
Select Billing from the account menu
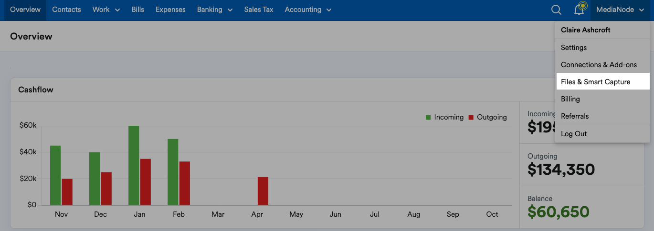[x=570, y=99]
